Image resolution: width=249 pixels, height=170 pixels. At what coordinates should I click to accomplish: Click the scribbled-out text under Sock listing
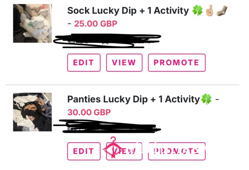(107, 41)
